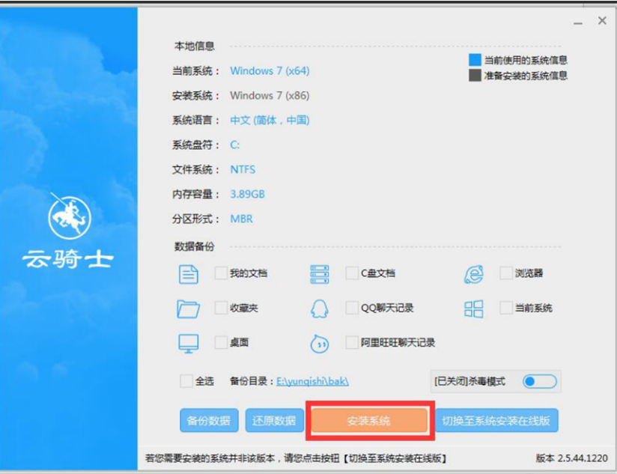The width and height of the screenshot is (617, 474).
Task: Click the C盘文档 drive stack icon
Action: [319, 274]
